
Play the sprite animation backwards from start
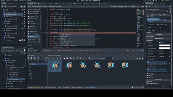(52, 58)
